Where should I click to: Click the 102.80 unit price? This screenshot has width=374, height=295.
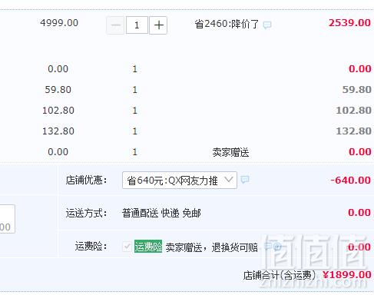coord(58,111)
